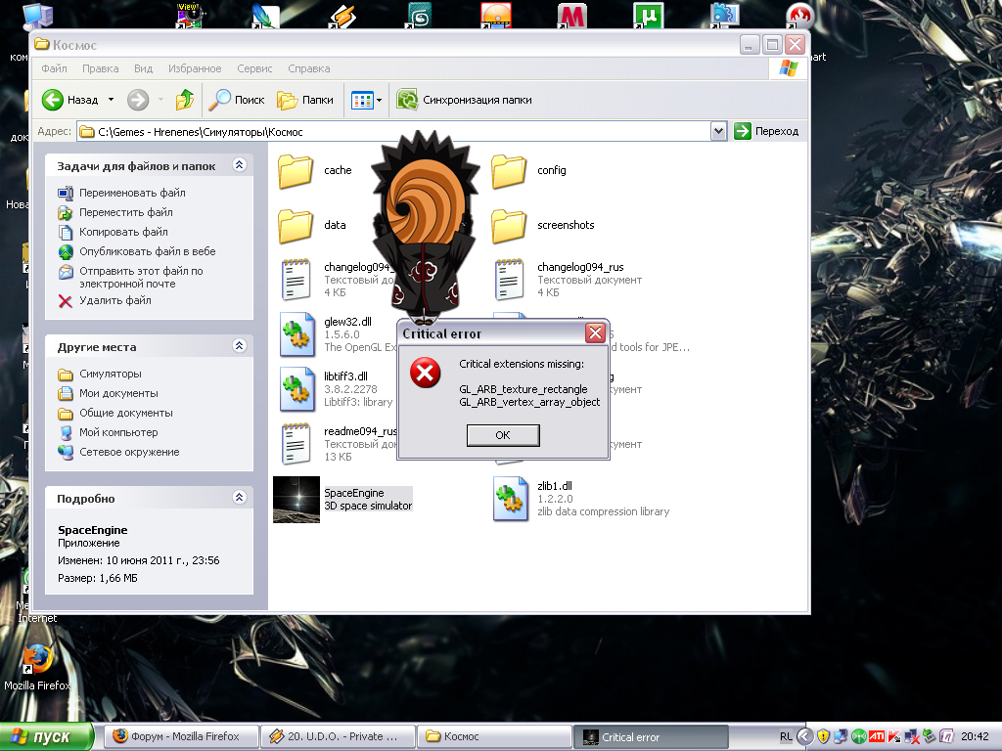Switch to Форум - Mozilla Firefox taskbar button
This screenshot has width=1002, height=751.
(181, 736)
